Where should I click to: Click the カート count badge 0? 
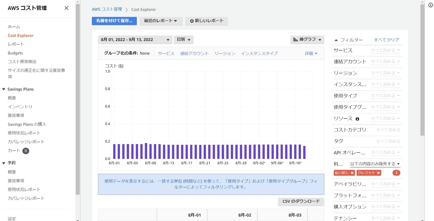click(26, 151)
